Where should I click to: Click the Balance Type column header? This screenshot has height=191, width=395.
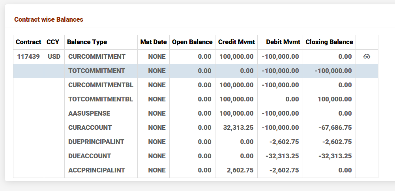(x=87, y=42)
